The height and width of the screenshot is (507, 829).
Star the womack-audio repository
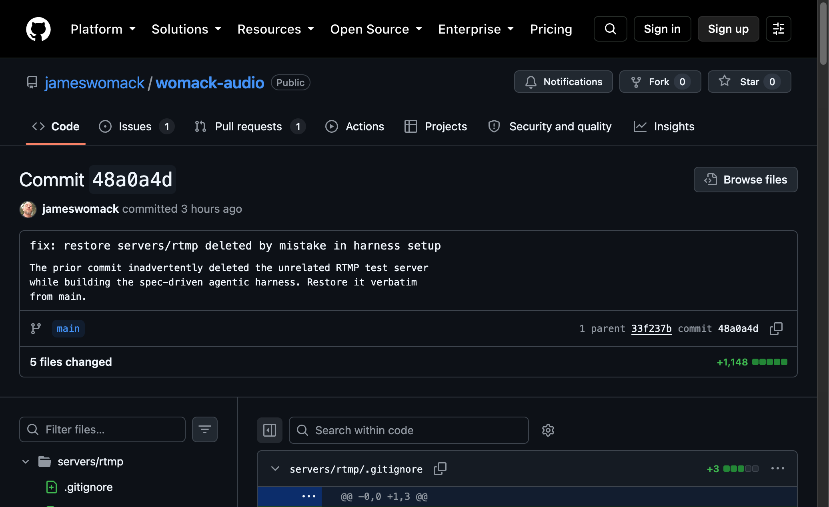coord(749,82)
